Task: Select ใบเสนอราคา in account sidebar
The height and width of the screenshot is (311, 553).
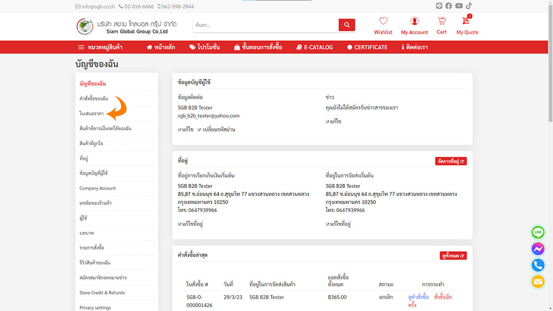Action: click(92, 113)
